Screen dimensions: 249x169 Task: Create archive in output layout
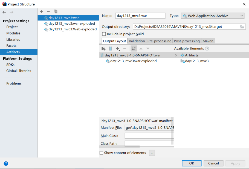111,49
